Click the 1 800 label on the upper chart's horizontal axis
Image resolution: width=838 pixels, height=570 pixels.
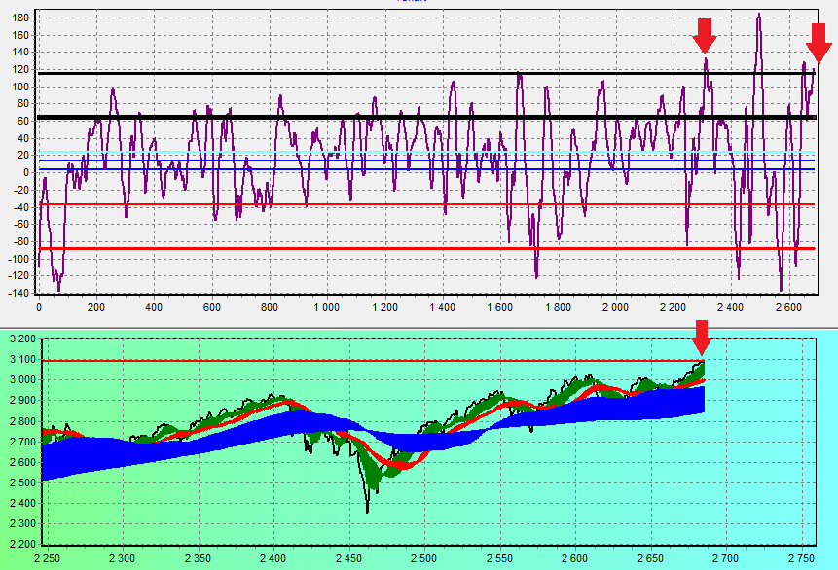(558, 307)
